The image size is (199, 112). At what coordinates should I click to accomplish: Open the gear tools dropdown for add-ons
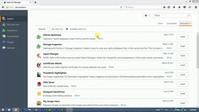(x=146, y=16)
